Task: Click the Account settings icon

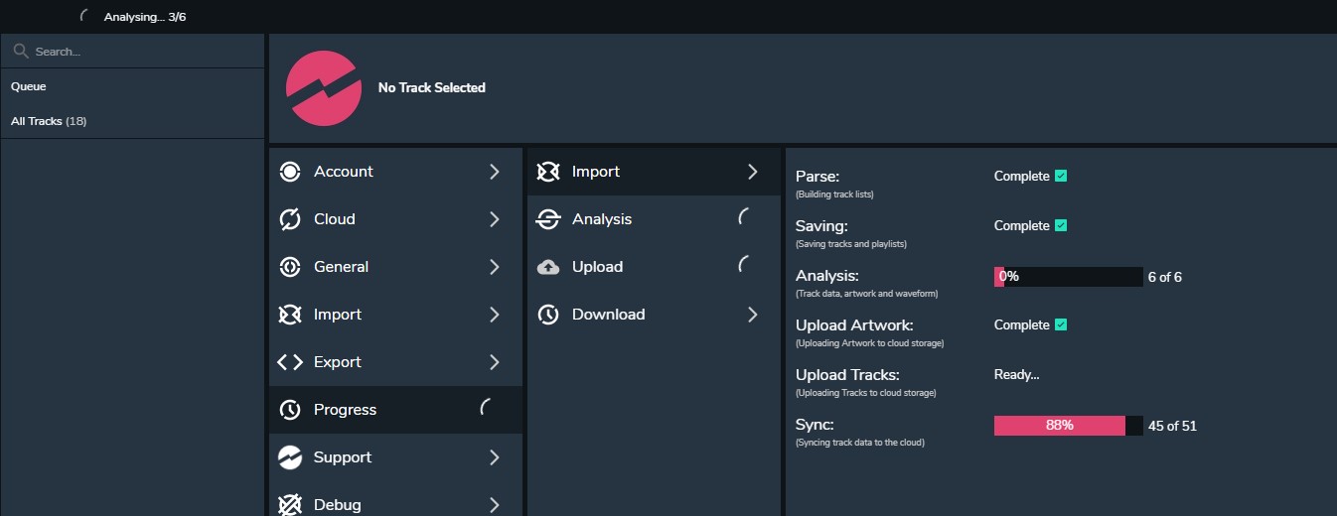Action: [290, 172]
